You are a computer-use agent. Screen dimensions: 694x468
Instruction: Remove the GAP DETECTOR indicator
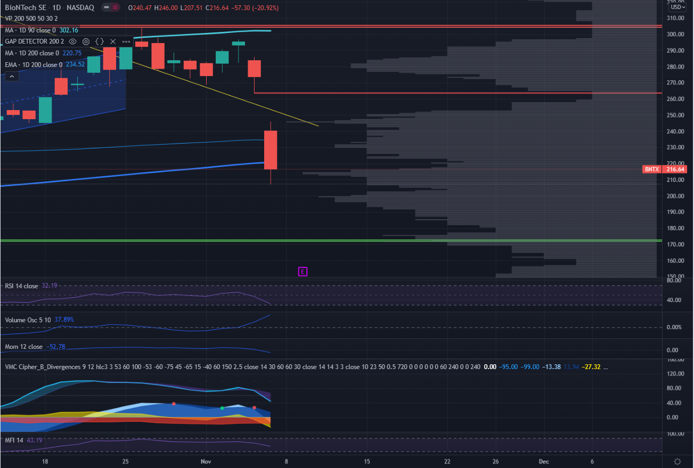(112, 41)
